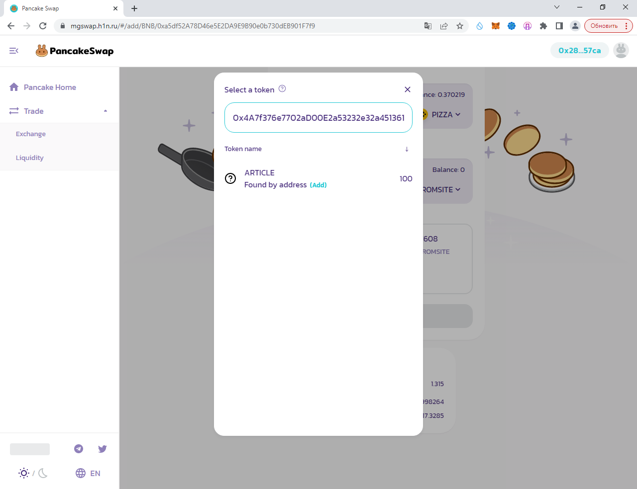This screenshot has width=637, height=489.
Task: Open the Chrome profile menu
Action: [575, 26]
